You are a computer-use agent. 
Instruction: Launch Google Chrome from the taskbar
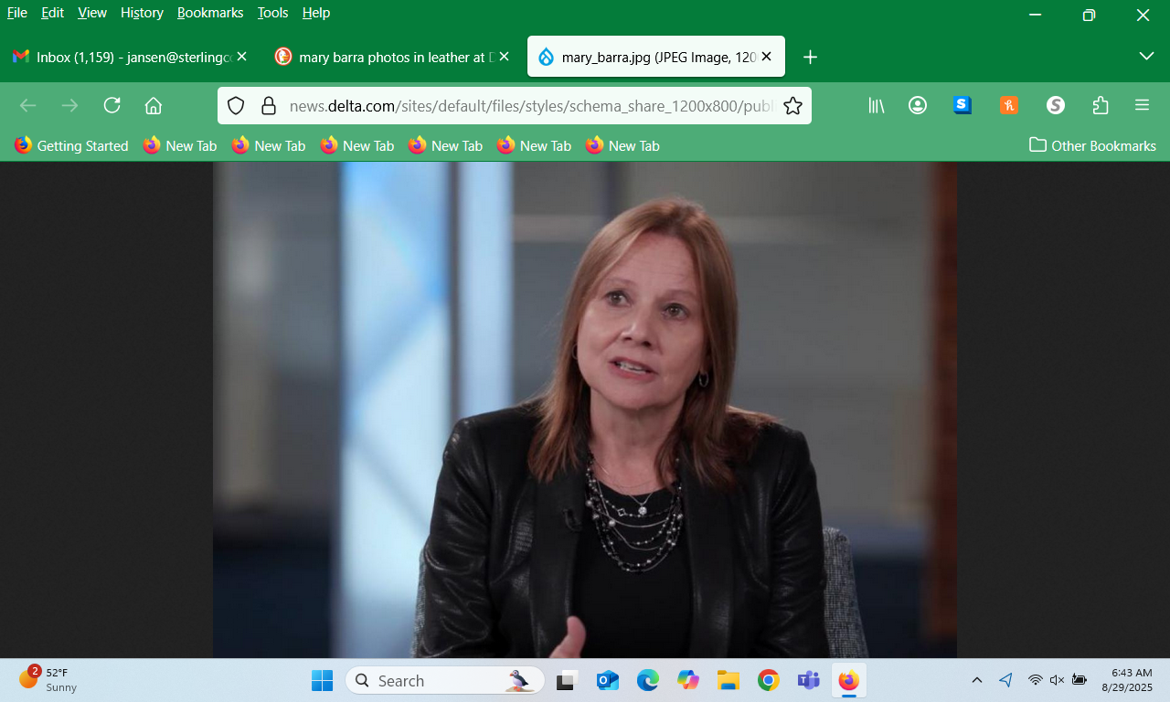tap(769, 680)
